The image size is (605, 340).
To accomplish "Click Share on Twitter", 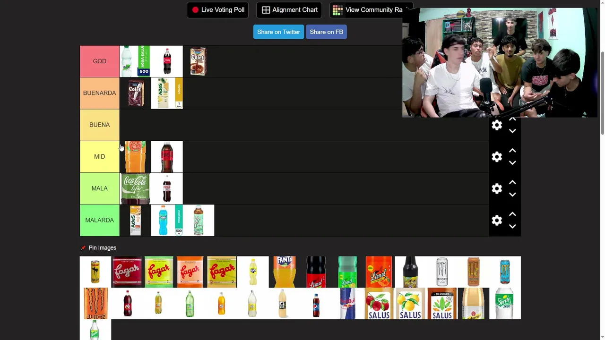I will tap(278, 32).
